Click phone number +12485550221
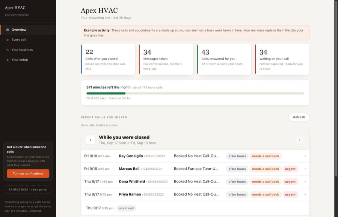 154,156
